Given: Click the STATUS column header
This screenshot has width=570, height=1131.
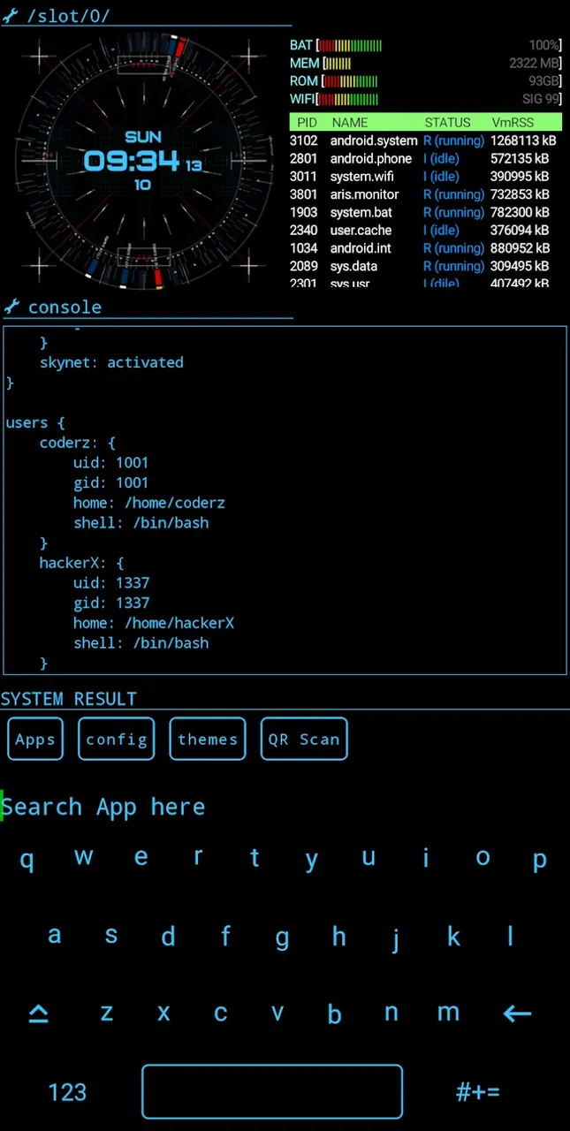Looking at the screenshot, I should [447, 123].
